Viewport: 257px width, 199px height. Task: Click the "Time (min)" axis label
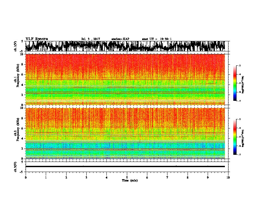click(130, 180)
